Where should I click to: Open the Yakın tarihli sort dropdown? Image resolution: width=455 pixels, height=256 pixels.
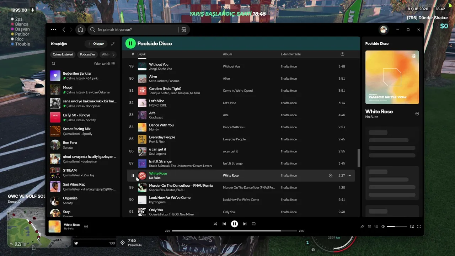tap(104, 64)
